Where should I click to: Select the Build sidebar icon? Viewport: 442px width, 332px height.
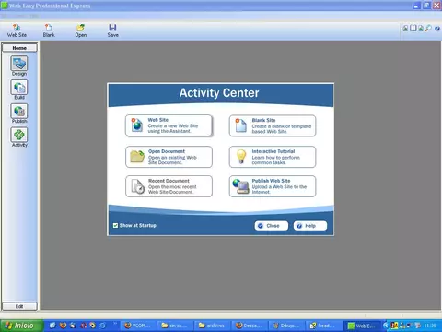pos(19,89)
